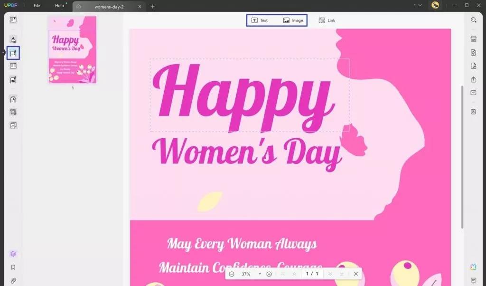Close the womens-day-2 tab
486x286 pixels.
(x=140, y=7)
